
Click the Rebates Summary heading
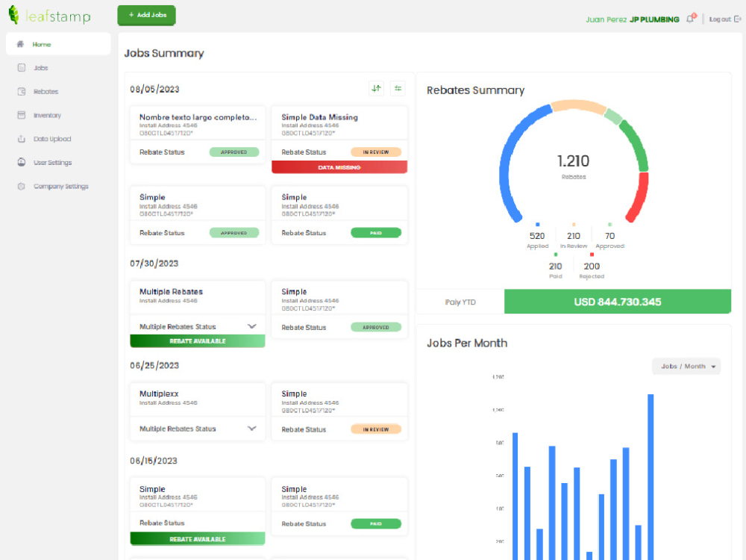[x=475, y=90]
